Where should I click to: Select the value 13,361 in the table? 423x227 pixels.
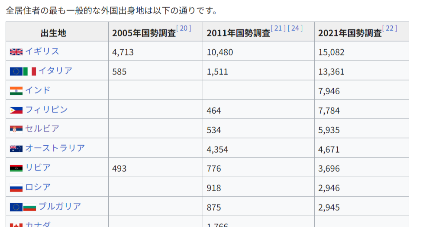[x=331, y=72]
